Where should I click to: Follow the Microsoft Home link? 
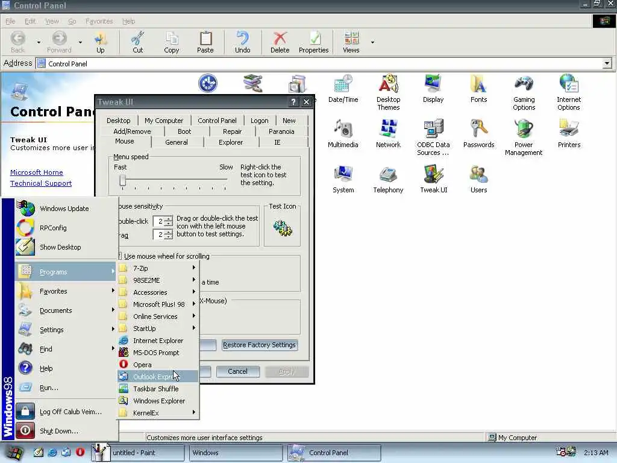coord(37,172)
